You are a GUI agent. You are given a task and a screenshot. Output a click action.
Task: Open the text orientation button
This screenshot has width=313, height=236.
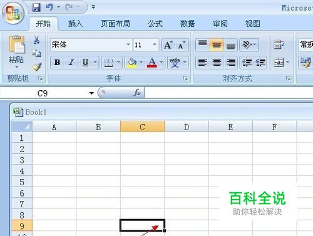click(x=249, y=44)
